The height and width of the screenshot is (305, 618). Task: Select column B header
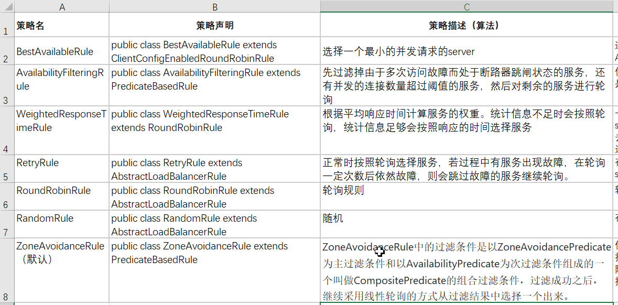[214, 6]
